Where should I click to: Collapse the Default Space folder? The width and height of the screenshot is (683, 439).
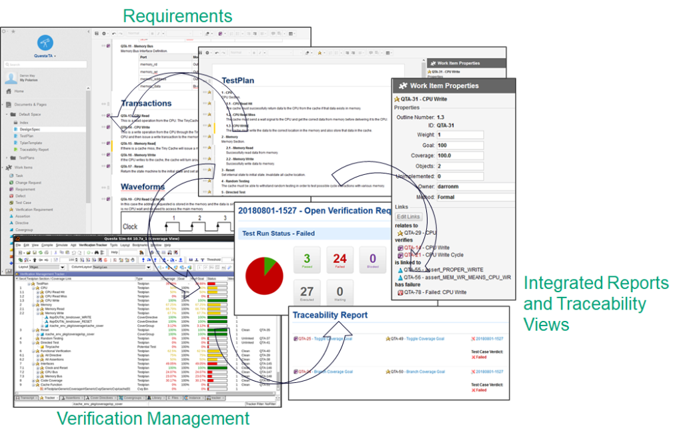tap(7, 114)
